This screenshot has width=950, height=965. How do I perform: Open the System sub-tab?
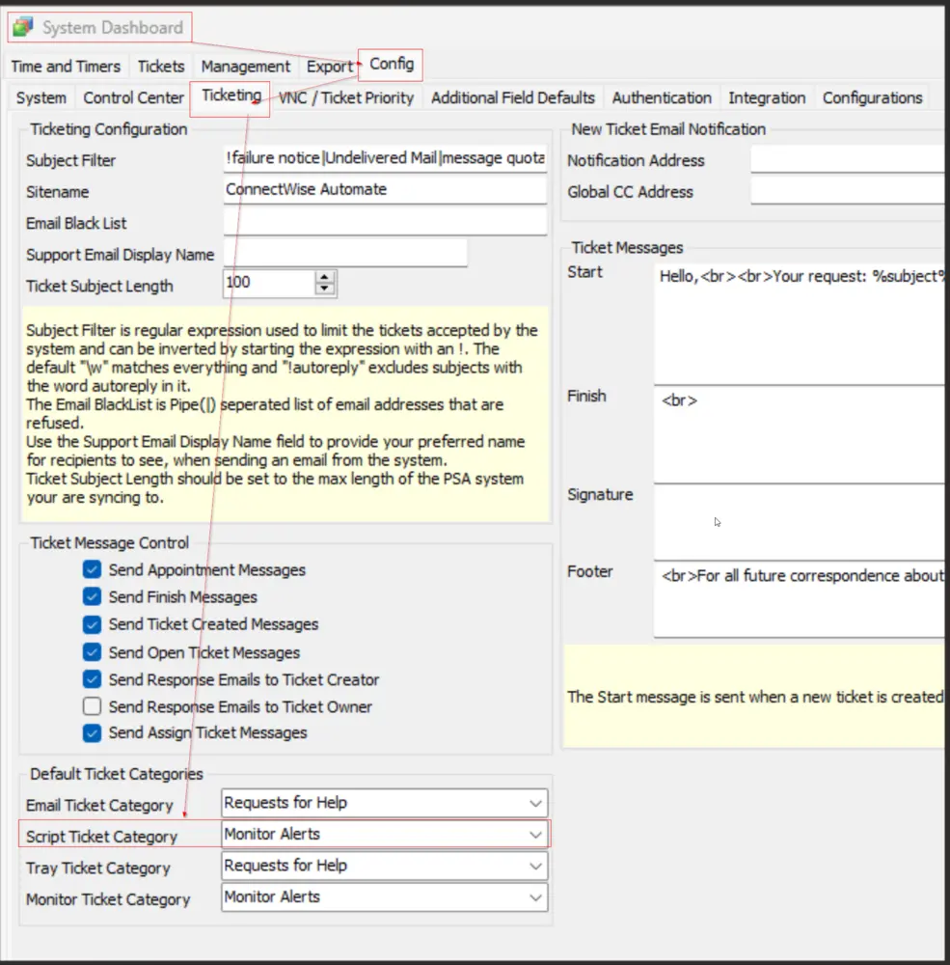(x=41, y=97)
